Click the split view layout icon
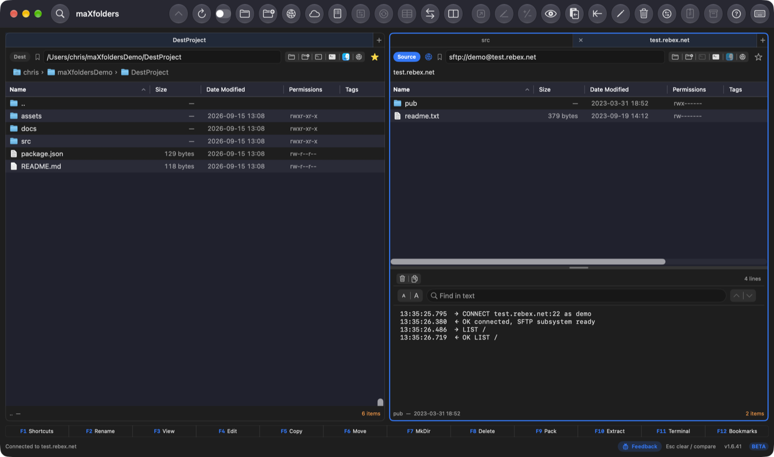Viewport: 774px width, 457px height. tap(453, 14)
